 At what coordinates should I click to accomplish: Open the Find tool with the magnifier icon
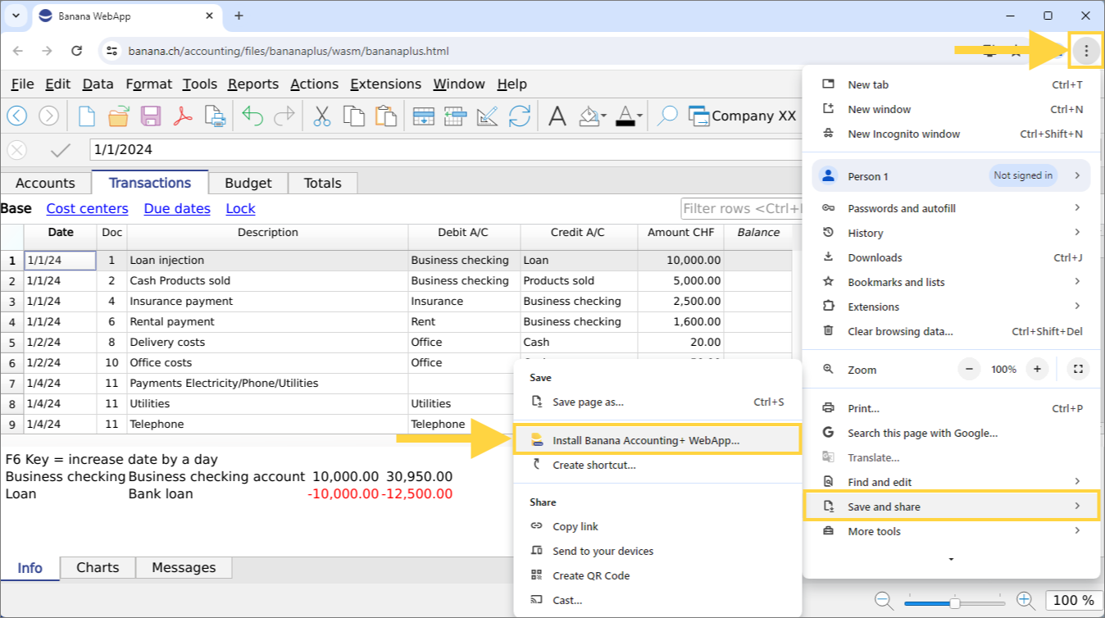pos(669,116)
